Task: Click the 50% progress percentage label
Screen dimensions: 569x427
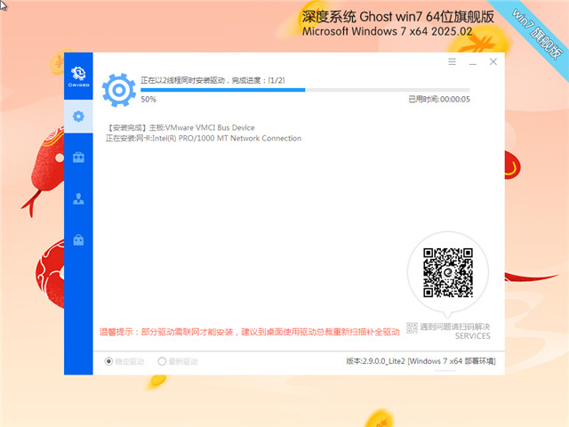Action: (148, 99)
